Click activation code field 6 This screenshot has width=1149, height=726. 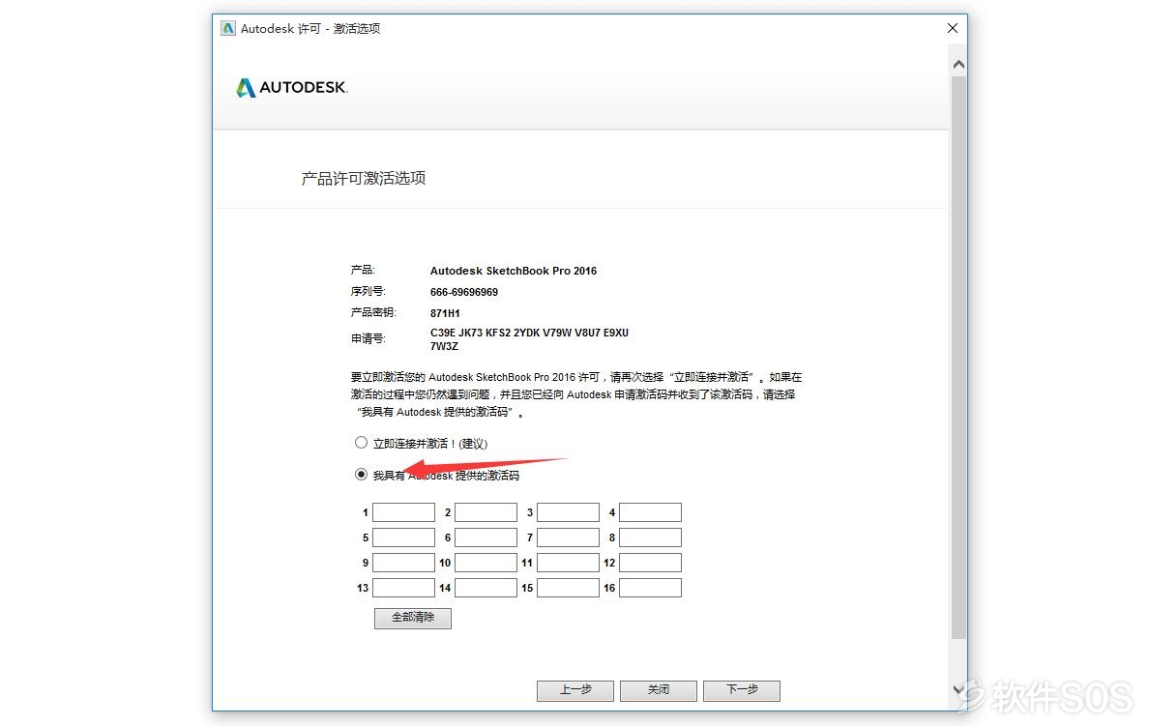pyautogui.click(x=486, y=537)
